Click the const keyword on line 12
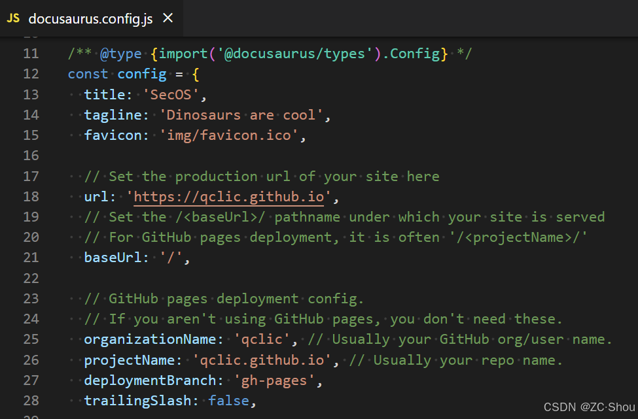Viewport: 638px width, 419px height. [88, 74]
